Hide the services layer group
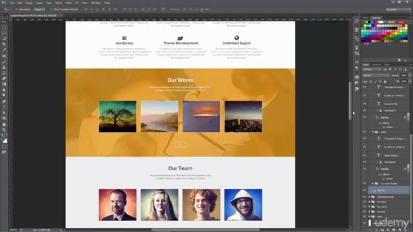This screenshot has height=232, width=413. [364, 211]
